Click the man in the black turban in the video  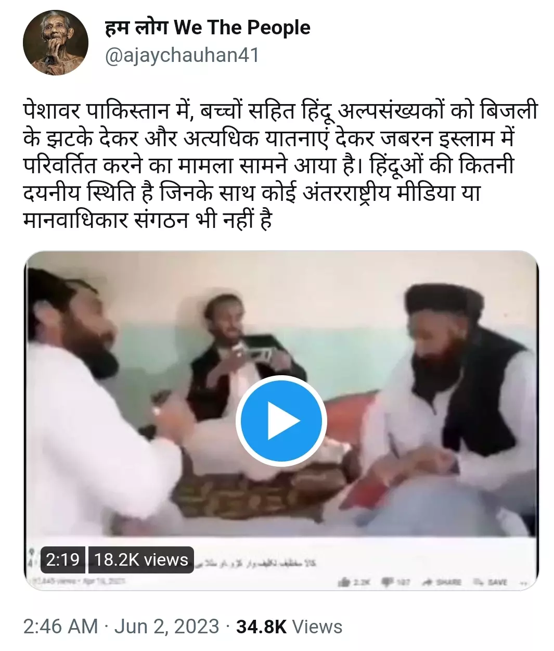[x=458, y=395]
